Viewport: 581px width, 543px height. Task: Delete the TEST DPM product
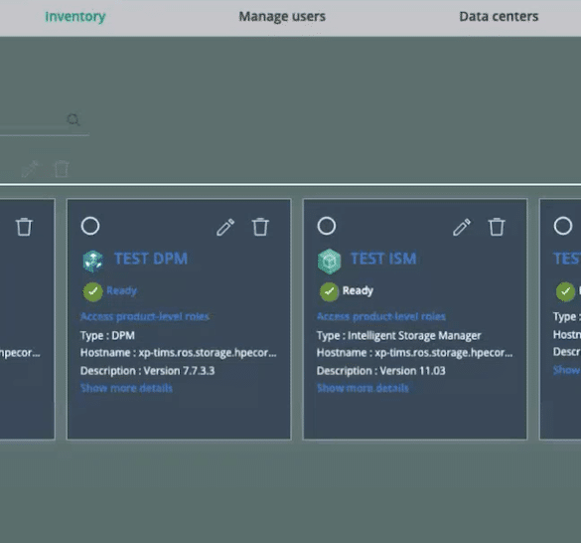tap(260, 227)
